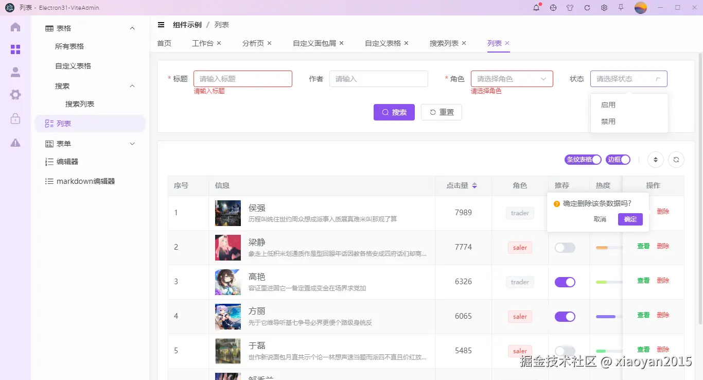
Task: Click the pin icon in the header
Action: click(x=621, y=8)
